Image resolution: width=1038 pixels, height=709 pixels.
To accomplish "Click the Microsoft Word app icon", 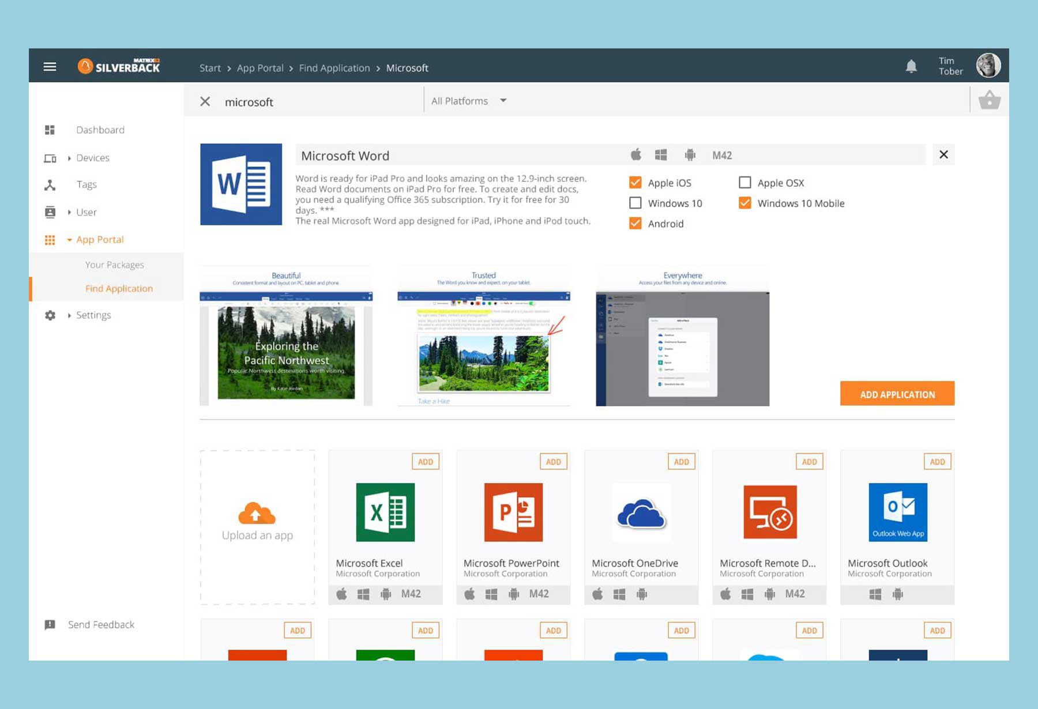I will point(241,184).
